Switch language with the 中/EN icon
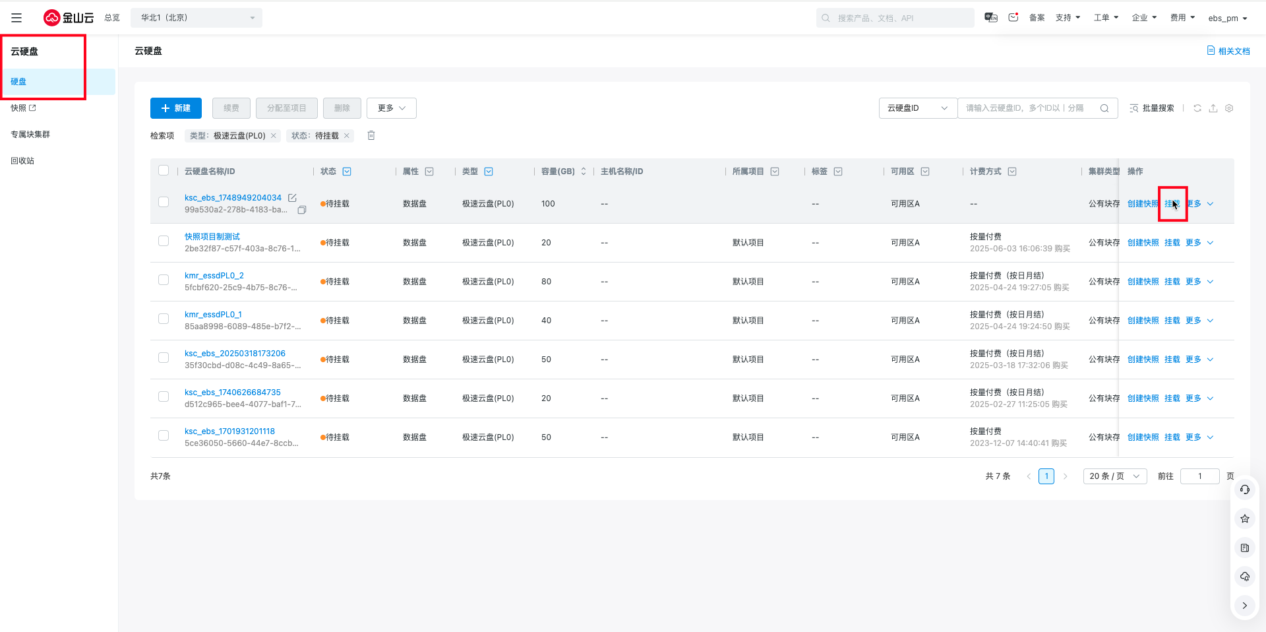 (x=991, y=18)
